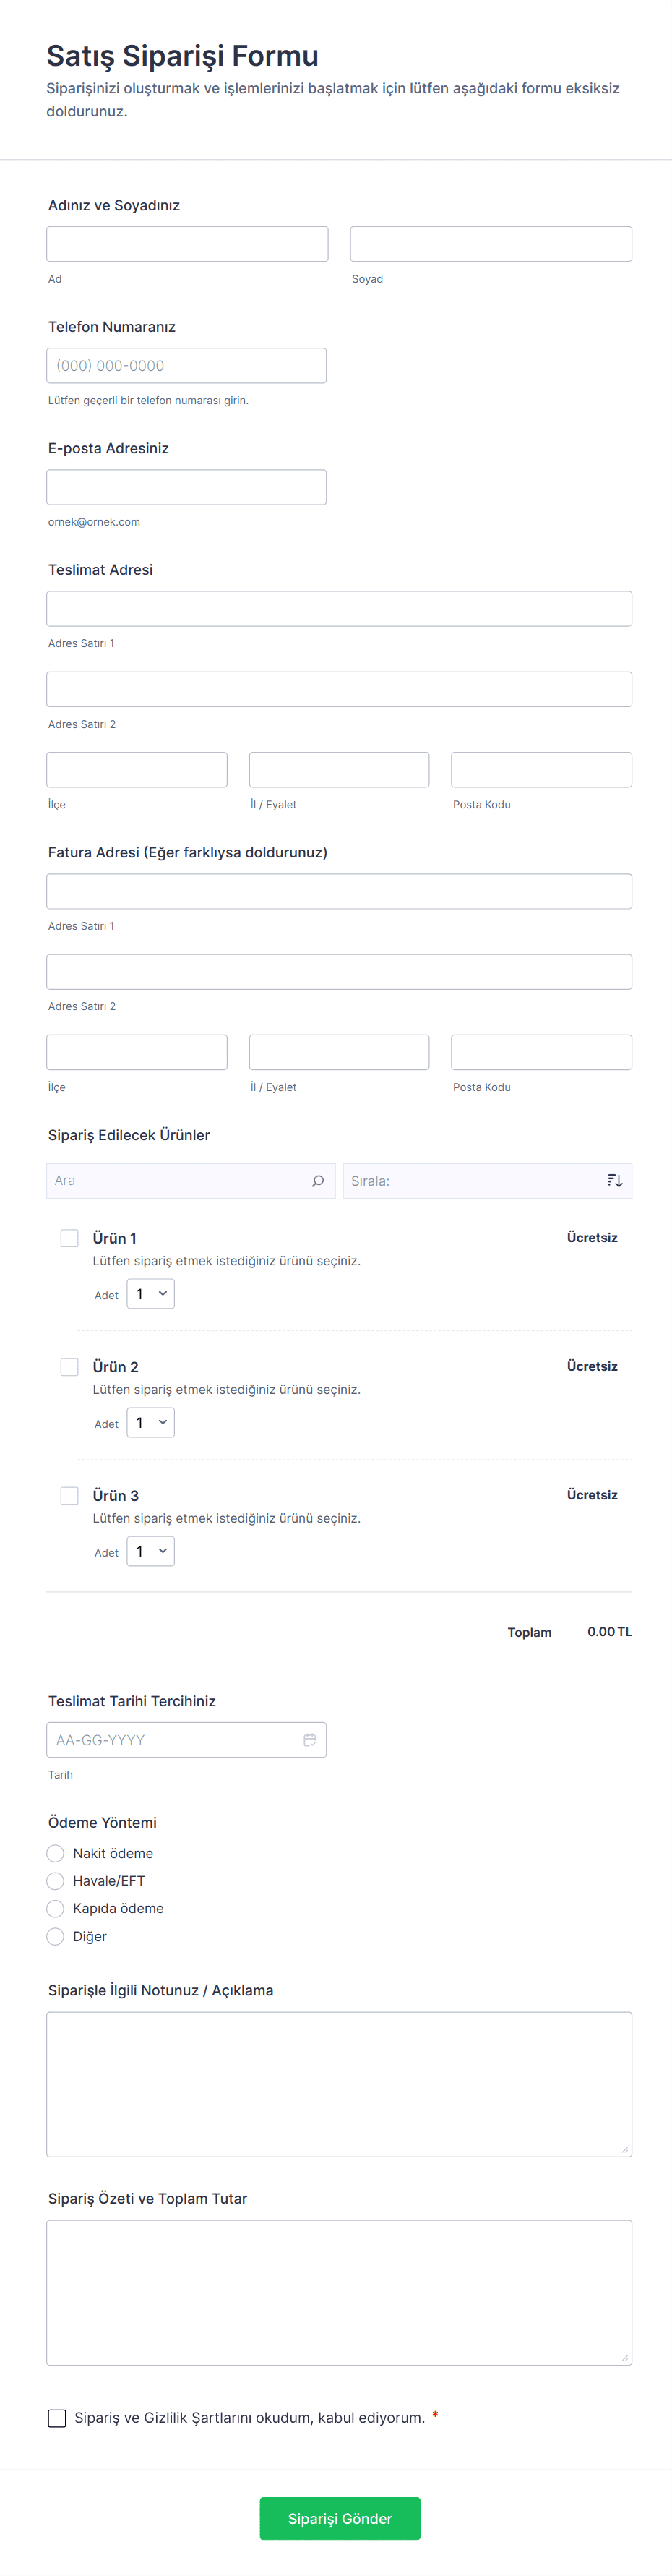
Task: Pick the Kapıda ödeme radio button
Action: pos(56,1909)
